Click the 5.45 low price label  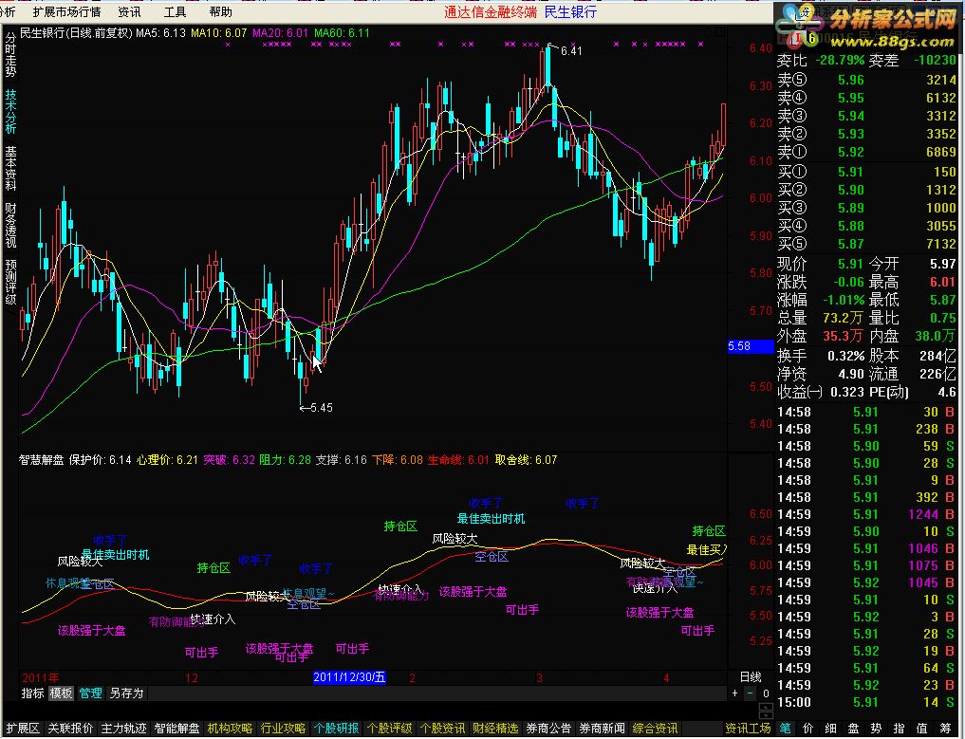tap(321, 407)
